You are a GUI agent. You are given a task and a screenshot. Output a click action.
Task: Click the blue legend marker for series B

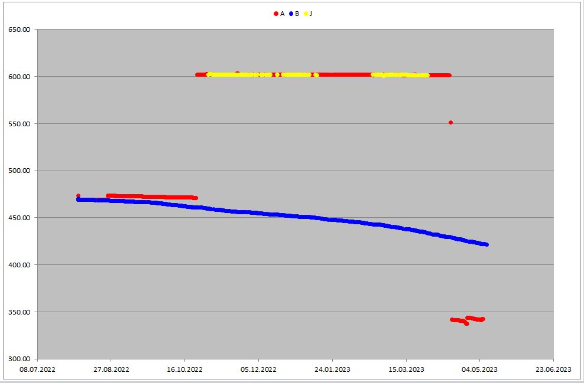[291, 14]
